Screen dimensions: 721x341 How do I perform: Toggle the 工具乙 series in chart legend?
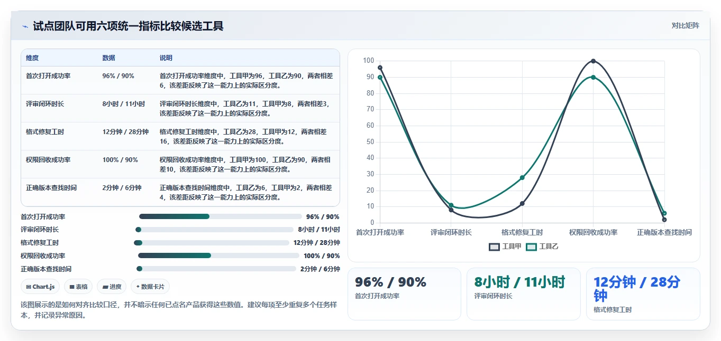[x=542, y=247]
